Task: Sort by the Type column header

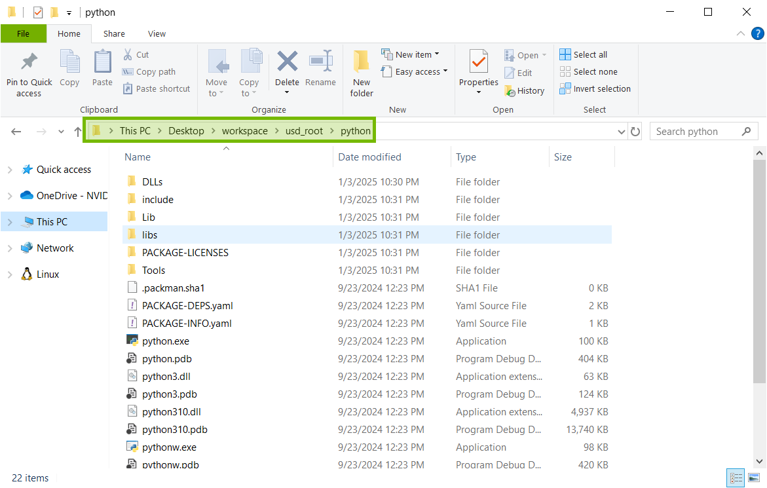Action: (x=466, y=157)
